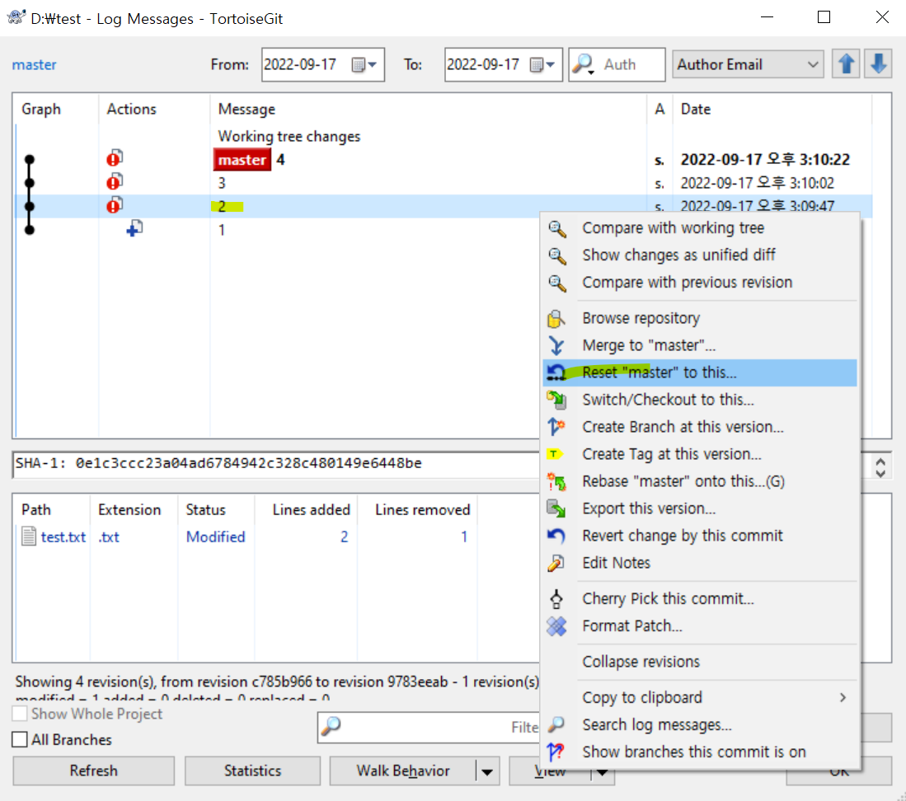The width and height of the screenshot is (906, 801).
Task: Click the Walk Behavior button
Action: [403, 771]
